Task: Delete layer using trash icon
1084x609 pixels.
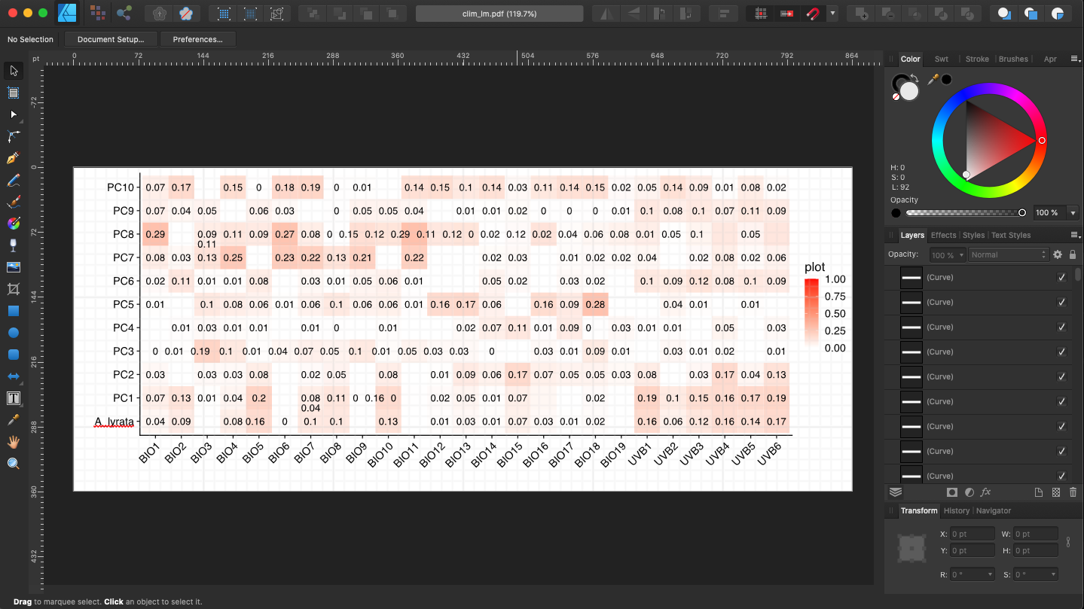Action: 1073,492
